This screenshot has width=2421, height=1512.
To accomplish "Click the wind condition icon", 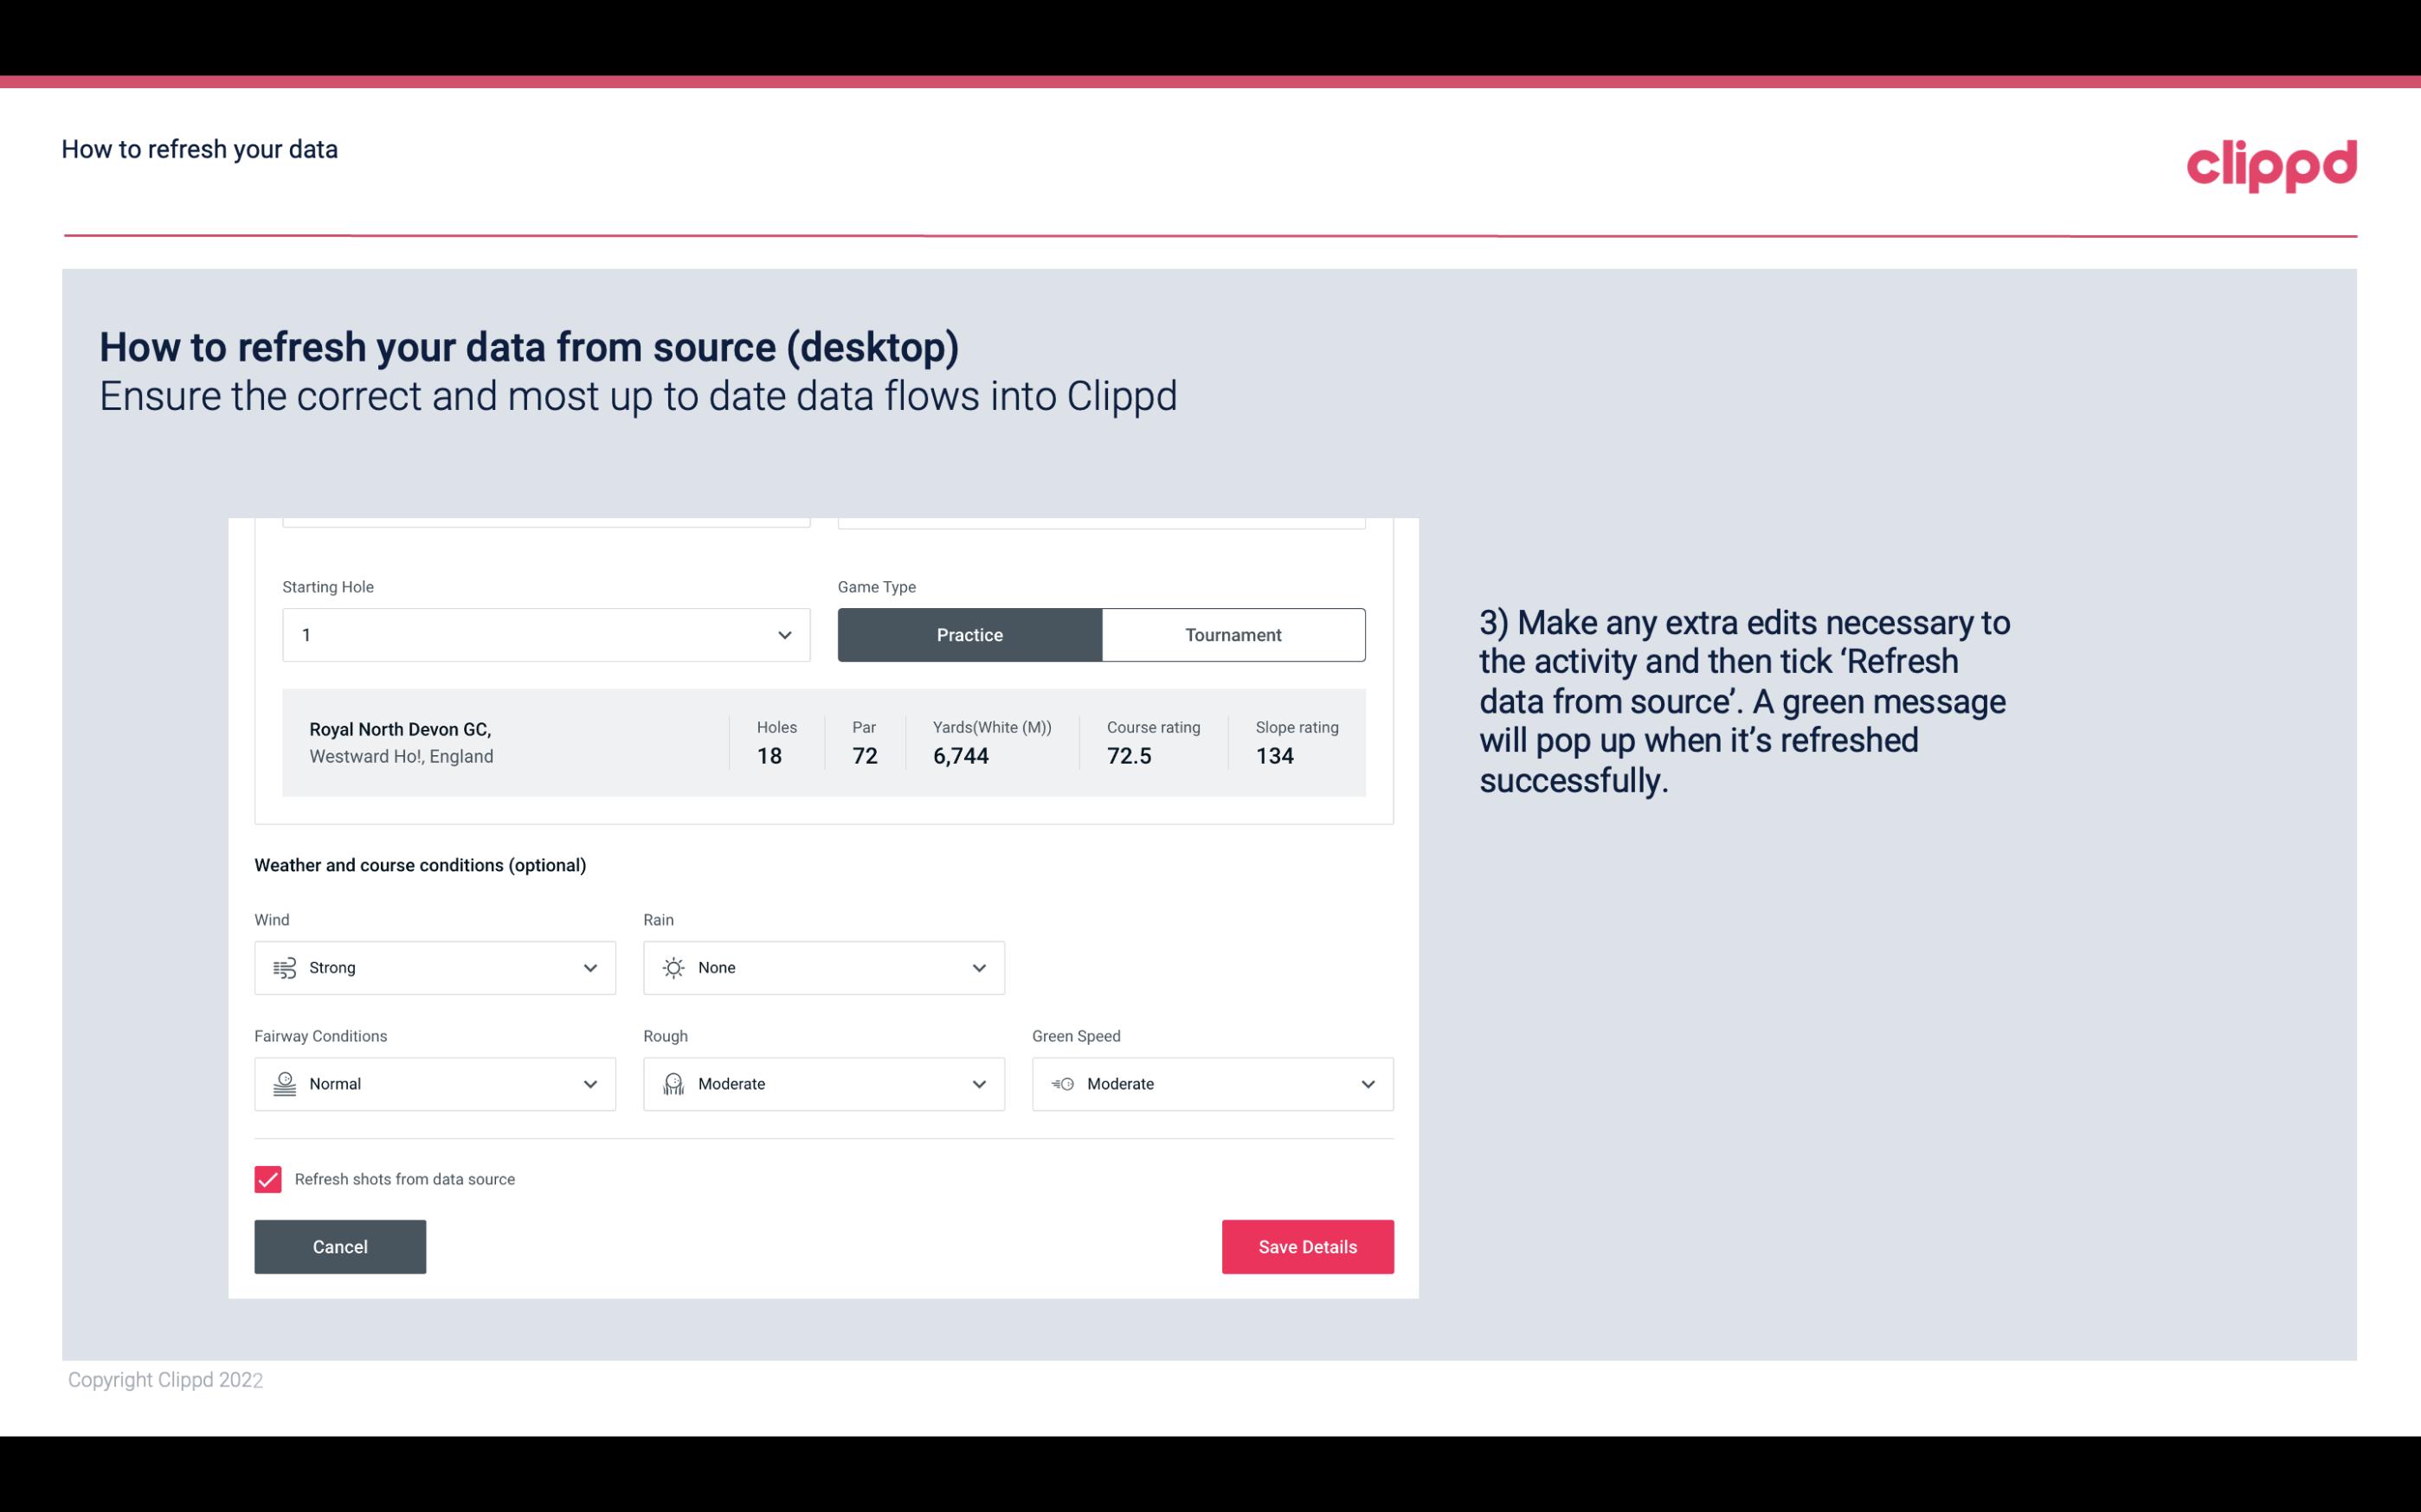I will (284, 967).
